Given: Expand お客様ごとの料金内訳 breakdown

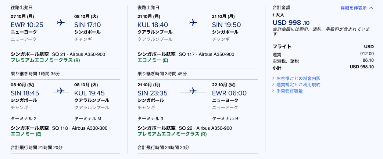Looking at the screenshot, I should pos(298,78).
